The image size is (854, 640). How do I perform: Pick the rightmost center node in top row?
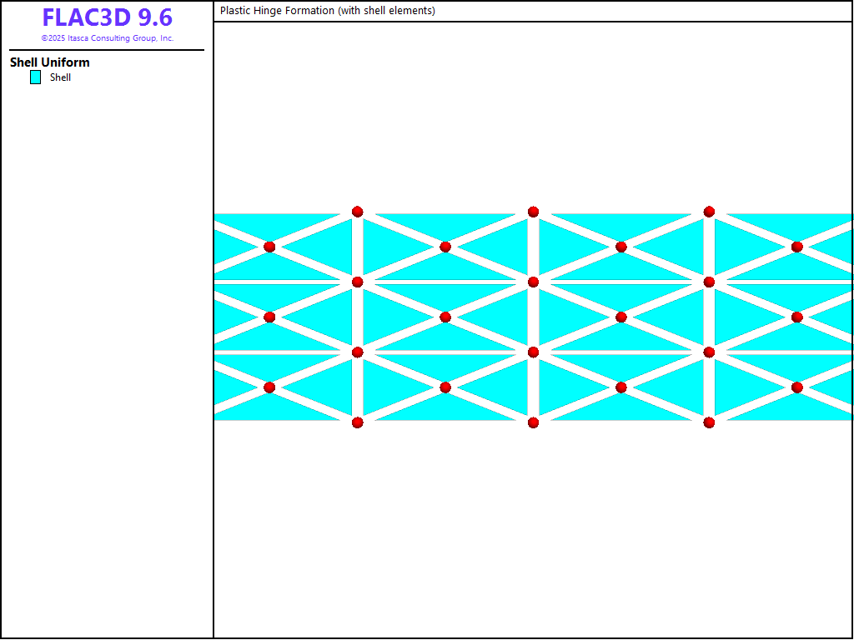point(796,247)
